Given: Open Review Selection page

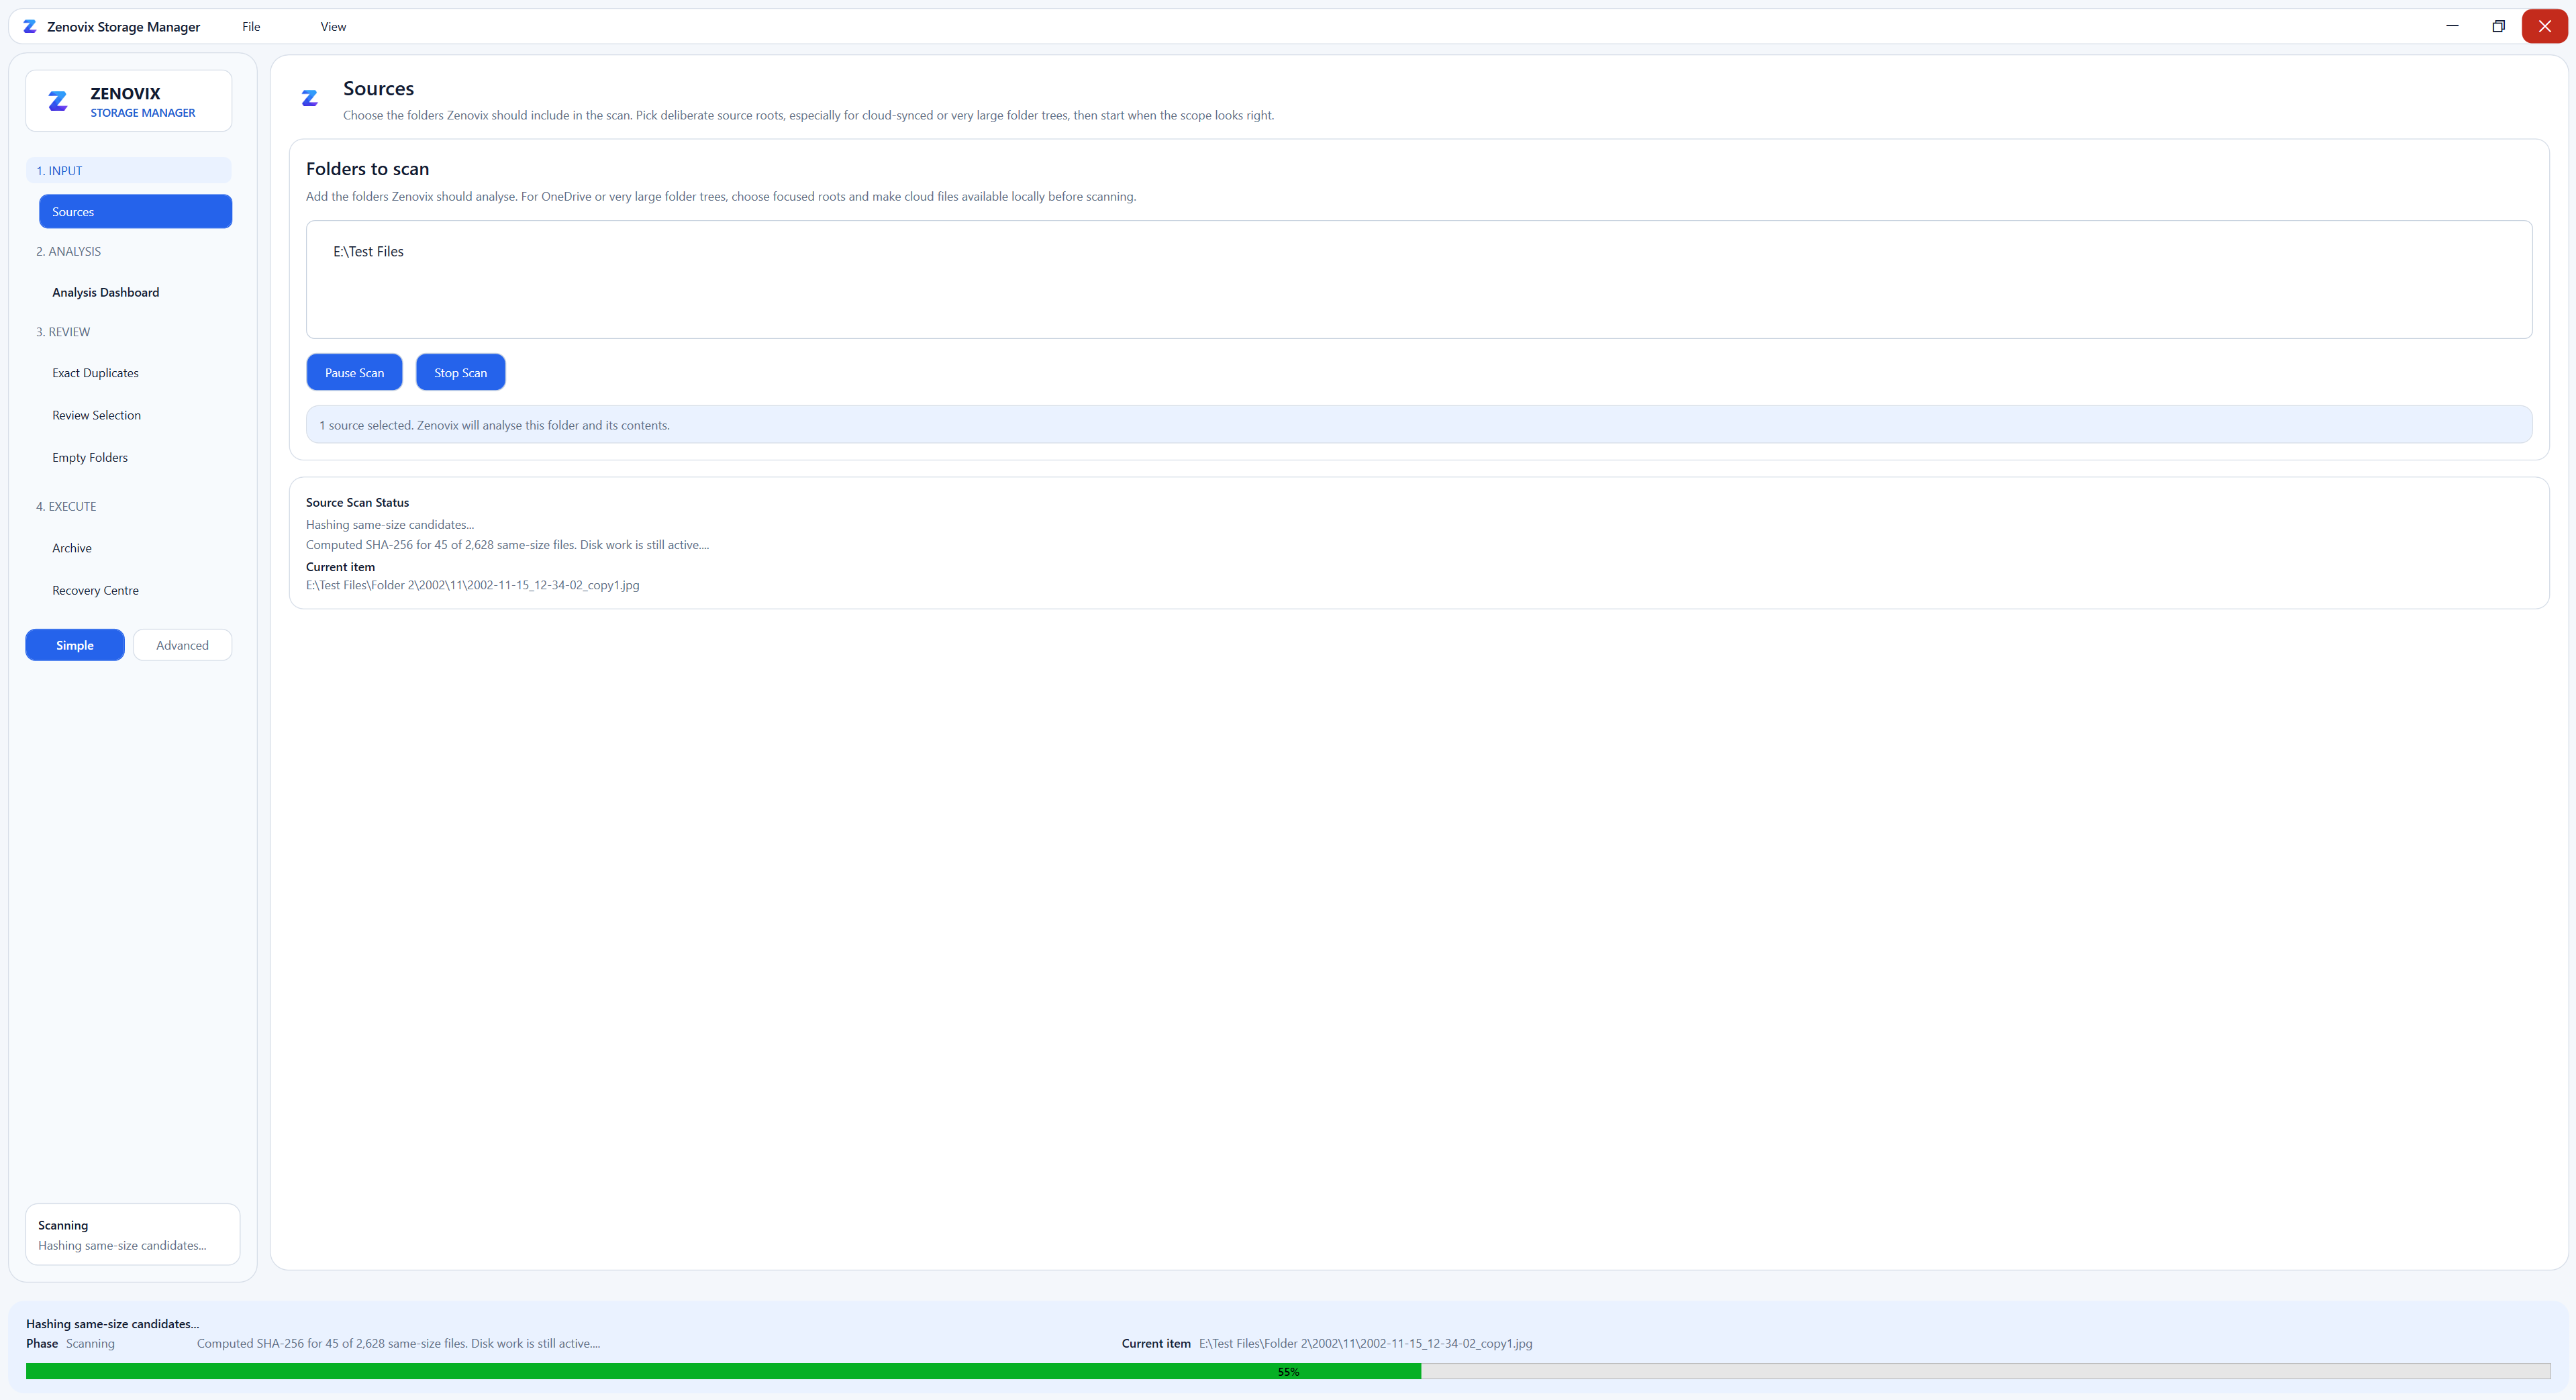Looking at the screenshot, I should (x=97, y=416).
